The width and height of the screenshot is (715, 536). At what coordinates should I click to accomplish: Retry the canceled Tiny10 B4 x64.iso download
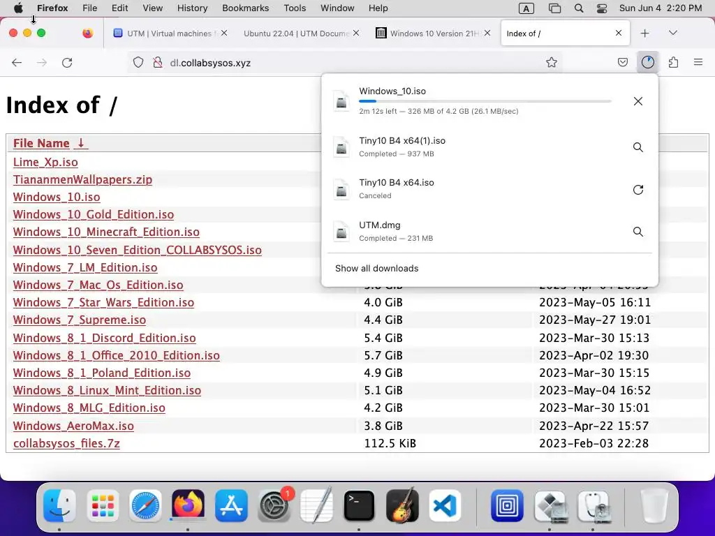tap(638, 190)
